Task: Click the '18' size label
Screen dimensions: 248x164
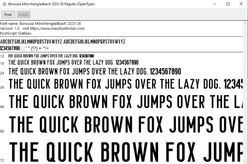Action: click(x=2, y=64)
